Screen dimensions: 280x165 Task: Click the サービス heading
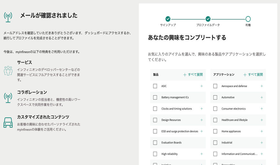(x=25, y=62)
